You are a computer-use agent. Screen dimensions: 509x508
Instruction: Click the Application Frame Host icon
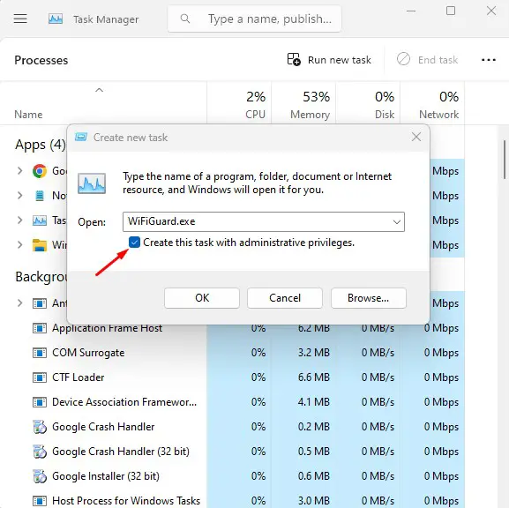40,328
